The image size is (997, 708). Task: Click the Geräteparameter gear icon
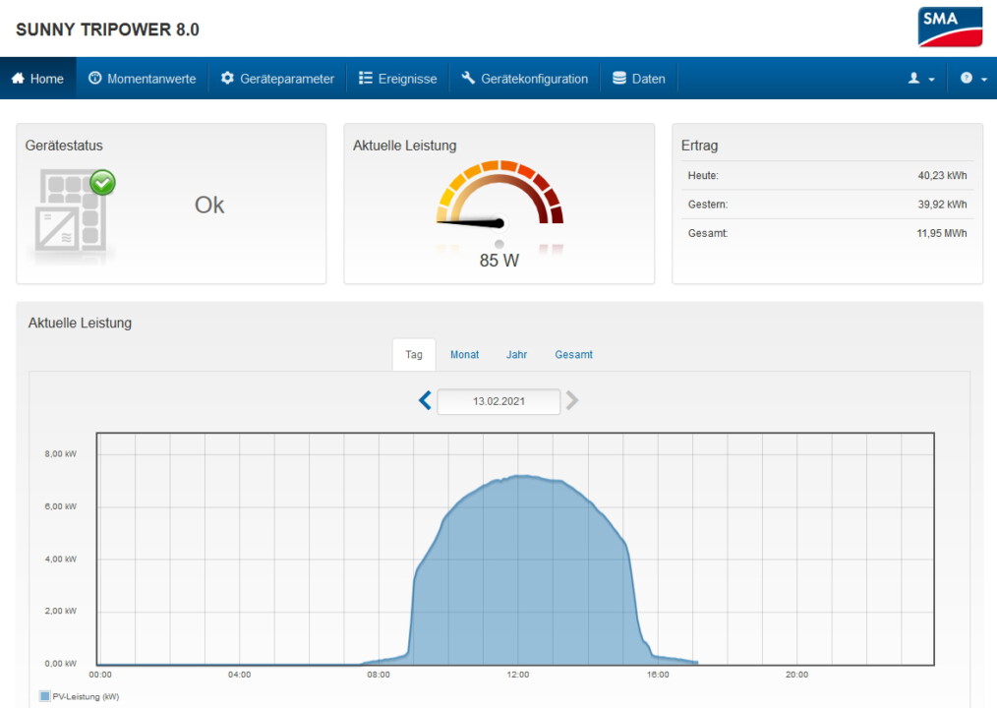point(227,79)
